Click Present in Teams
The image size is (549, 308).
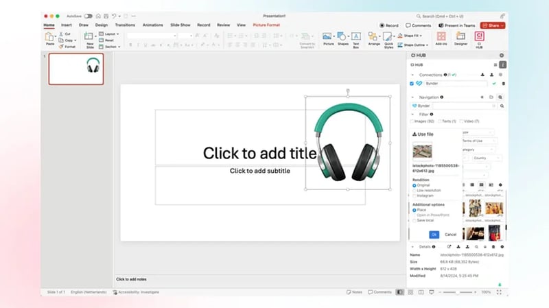click(457, 25)
